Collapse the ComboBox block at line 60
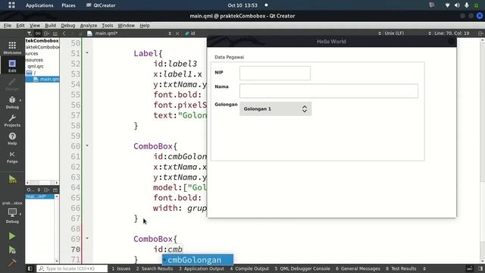The image size is (485, 273). [87, 146]
